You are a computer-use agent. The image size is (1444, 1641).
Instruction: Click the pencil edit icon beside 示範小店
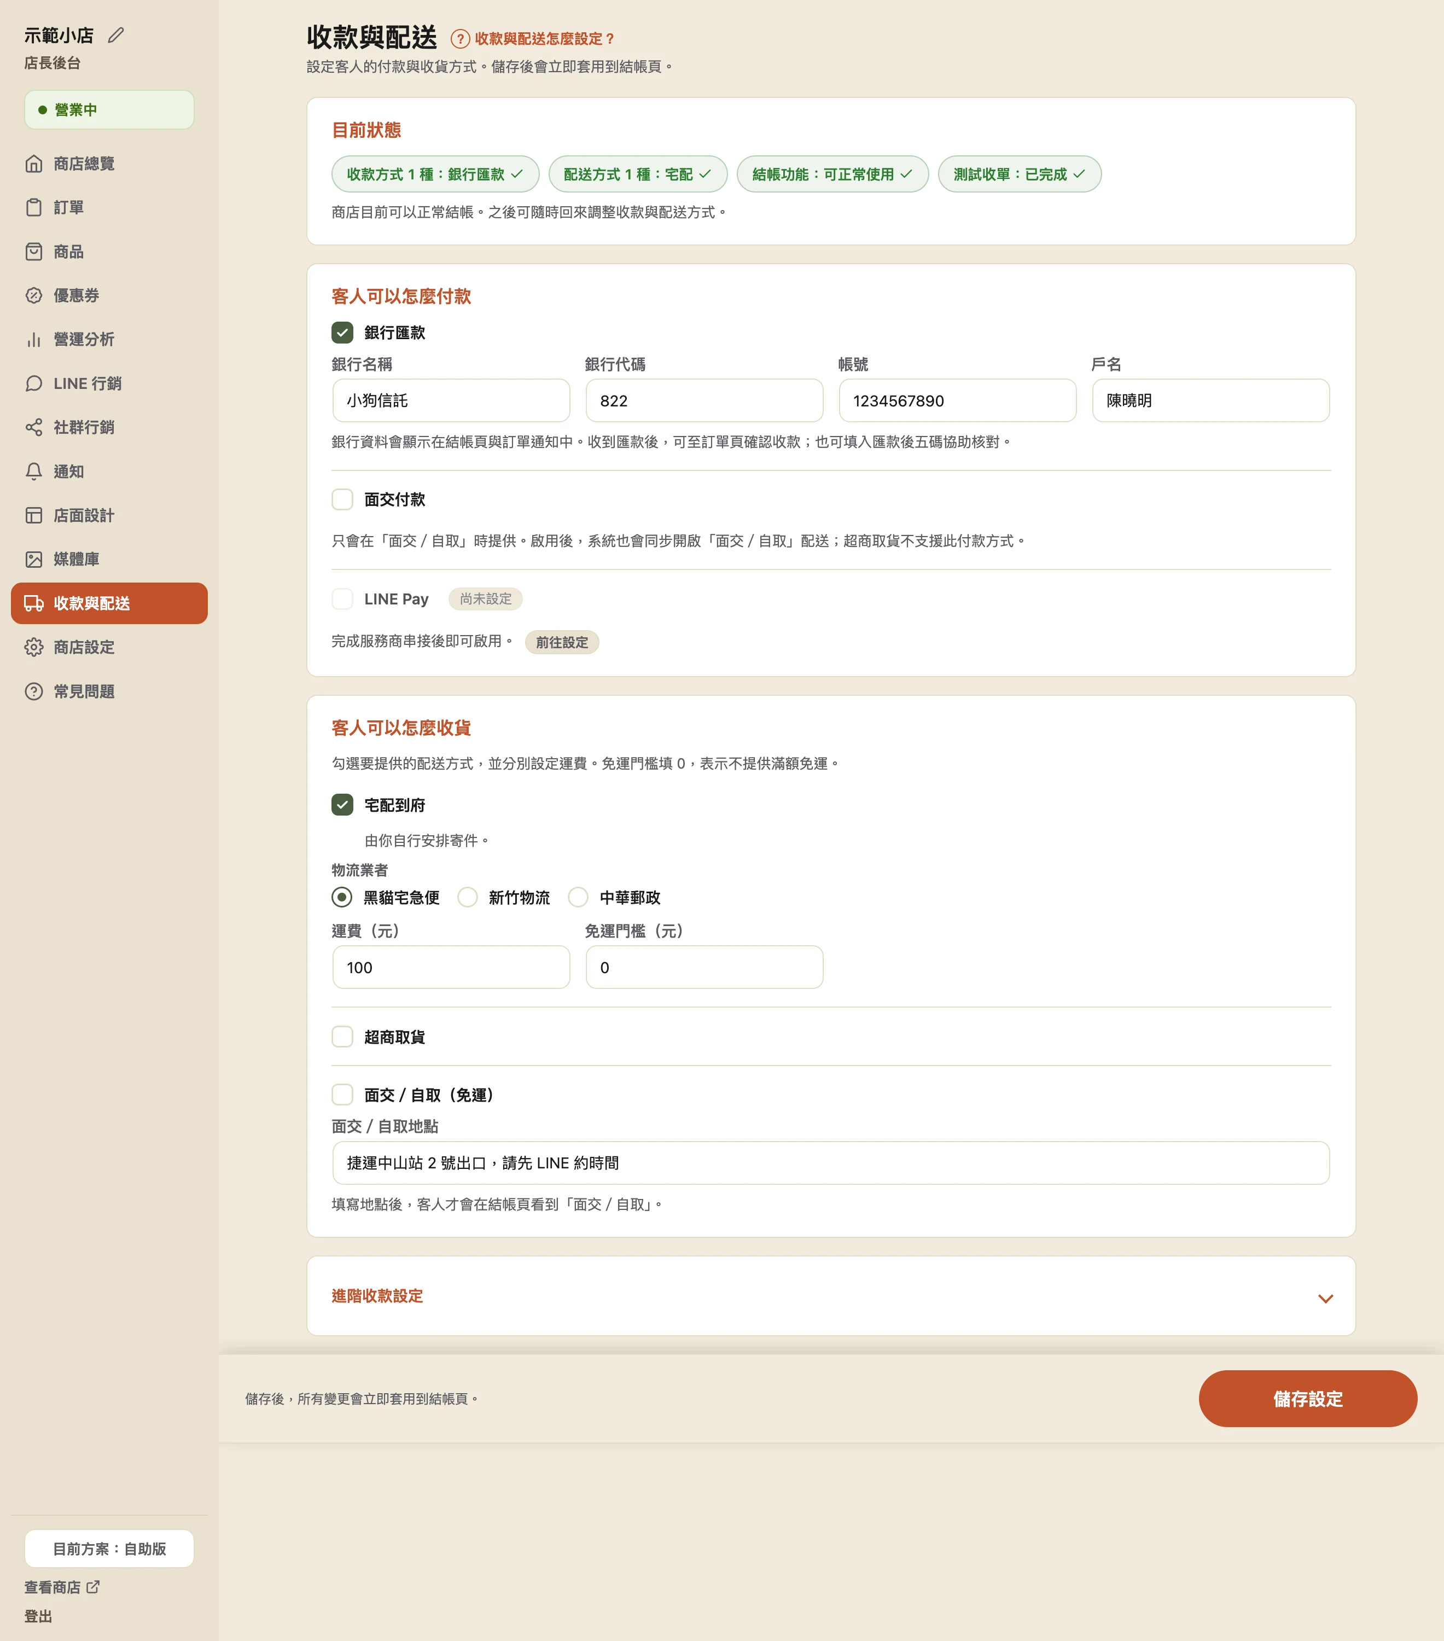117,34
